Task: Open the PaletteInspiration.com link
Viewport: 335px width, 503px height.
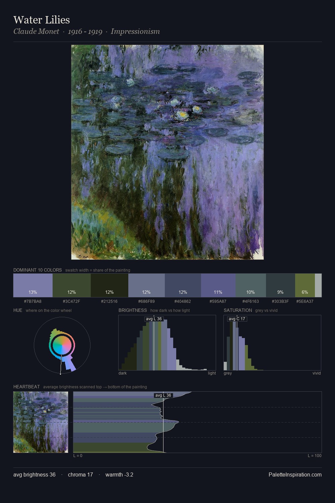Action: click(295, 474)
